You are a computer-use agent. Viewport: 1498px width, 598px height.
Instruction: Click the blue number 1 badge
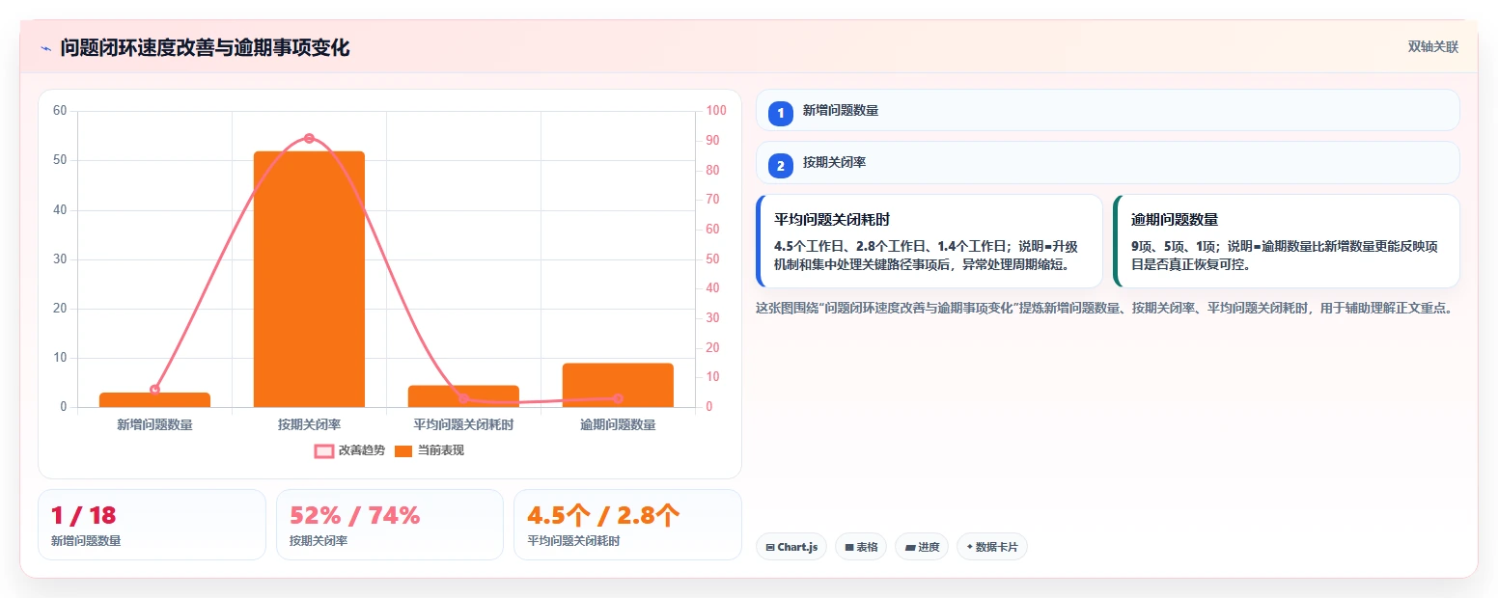pos(781,113)
